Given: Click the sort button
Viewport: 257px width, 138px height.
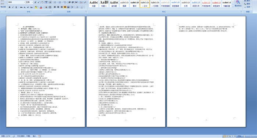Looking at the screenshot, I should click(81, 2).
